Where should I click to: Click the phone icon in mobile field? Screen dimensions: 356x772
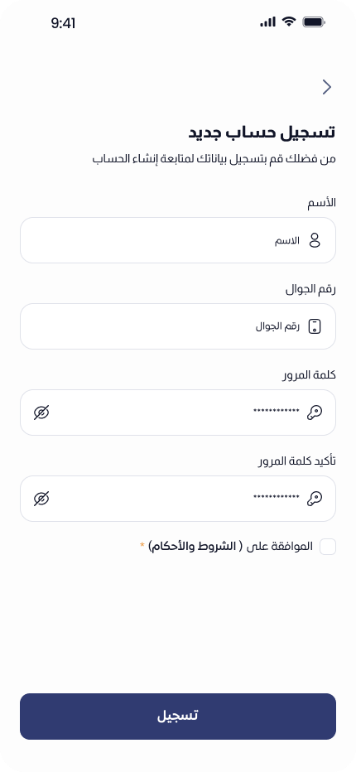[x=314, y=326]
